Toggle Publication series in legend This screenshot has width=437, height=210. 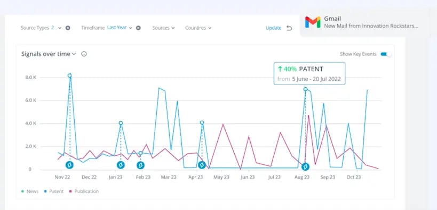tap(84, 191)
